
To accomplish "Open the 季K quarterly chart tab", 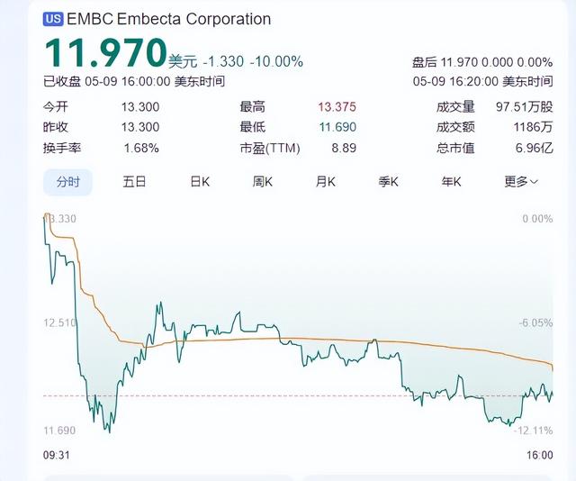I will [x=388, y=182].
